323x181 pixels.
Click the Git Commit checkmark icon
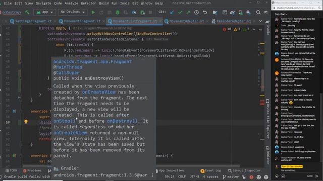(180, 12)
